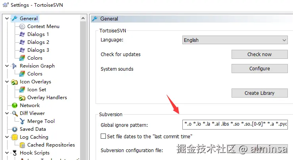
Task: Collapse the Diff Viewer tree node
Action: pos(7,113)
